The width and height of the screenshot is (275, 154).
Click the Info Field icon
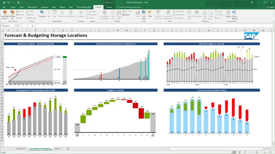click(x=144, y=14)
